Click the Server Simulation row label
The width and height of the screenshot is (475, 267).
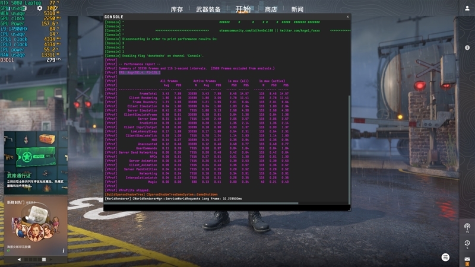click(x=142, y=110)
